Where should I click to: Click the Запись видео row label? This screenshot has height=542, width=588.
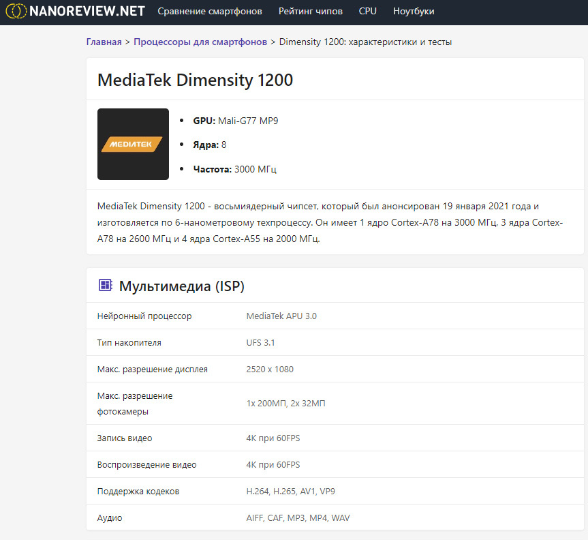coord(125,438)
